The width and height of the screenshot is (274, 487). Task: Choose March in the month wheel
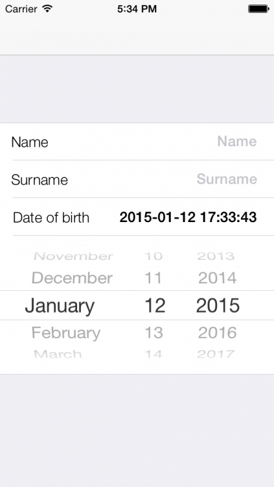click(58, 354)
